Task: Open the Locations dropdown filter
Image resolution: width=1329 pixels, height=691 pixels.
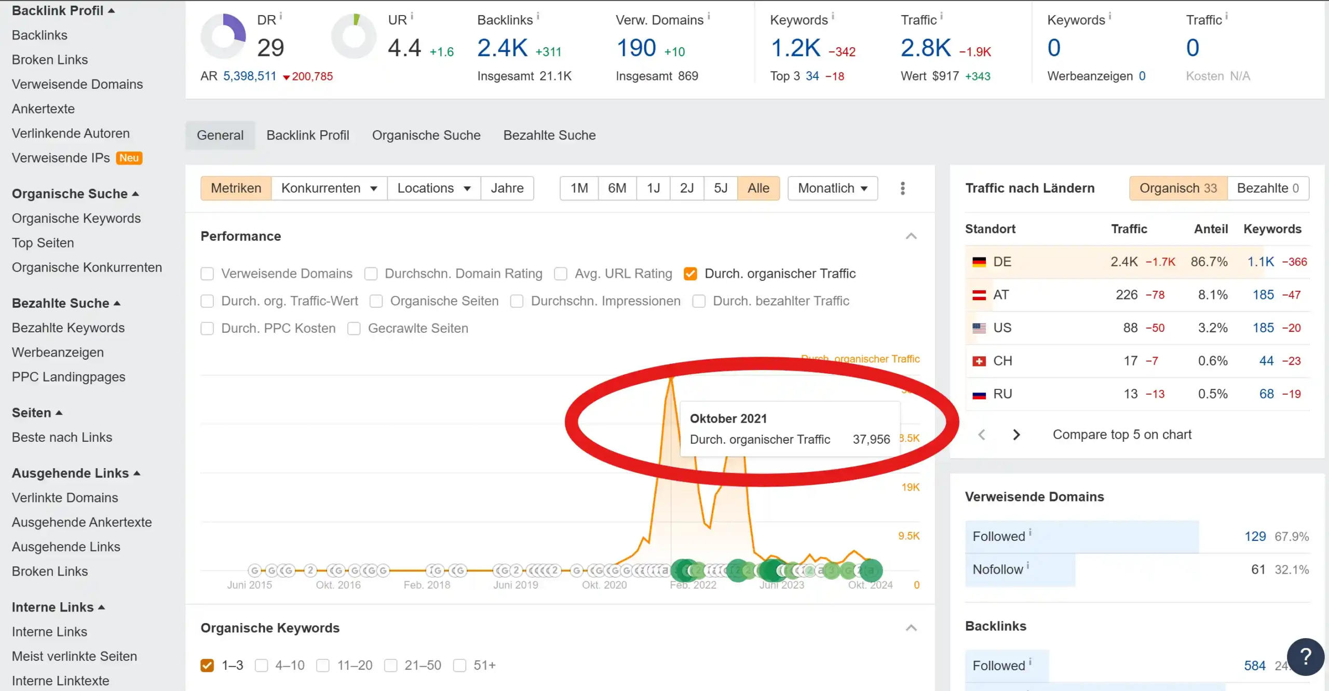Action: click(x=433, y=188)
